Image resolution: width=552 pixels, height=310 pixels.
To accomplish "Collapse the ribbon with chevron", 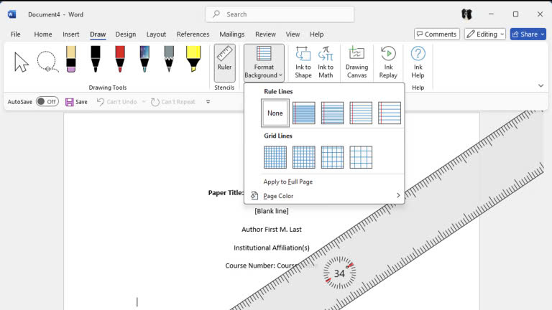I will [540, 85].
